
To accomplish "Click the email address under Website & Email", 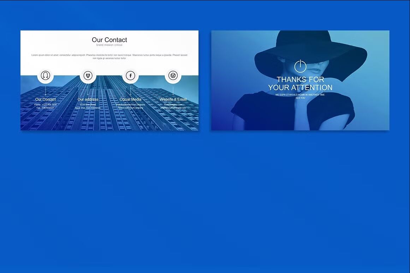I will (173, 108).
